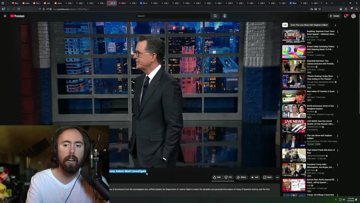This screenshot has height=203, width=360.
Task: Click the search magnifier button
Action: pyautogui.click(x=215, y=16)
